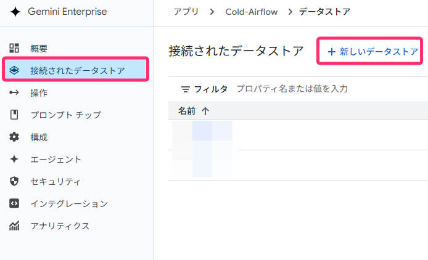Viewport: 428px width, 260px height.
Task: Click the 接続されたデータストア layers icon
Action: [14, 70]
